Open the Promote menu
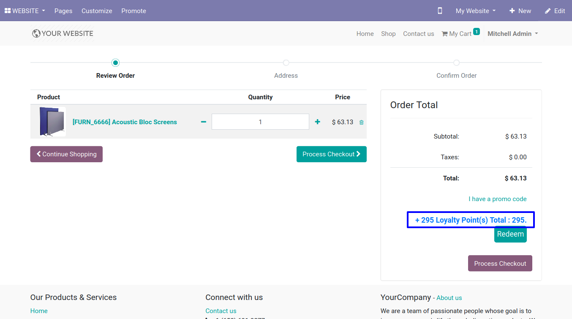572x319 pixels. click(x=133, y=11)
